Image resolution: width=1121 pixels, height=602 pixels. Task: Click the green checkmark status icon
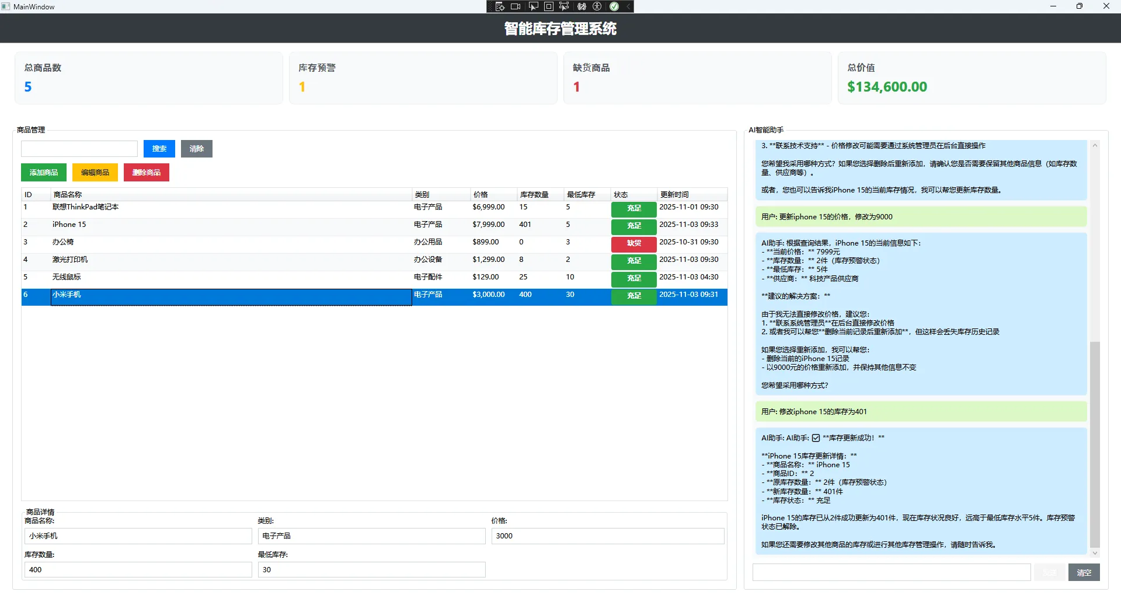coord(614,6)
